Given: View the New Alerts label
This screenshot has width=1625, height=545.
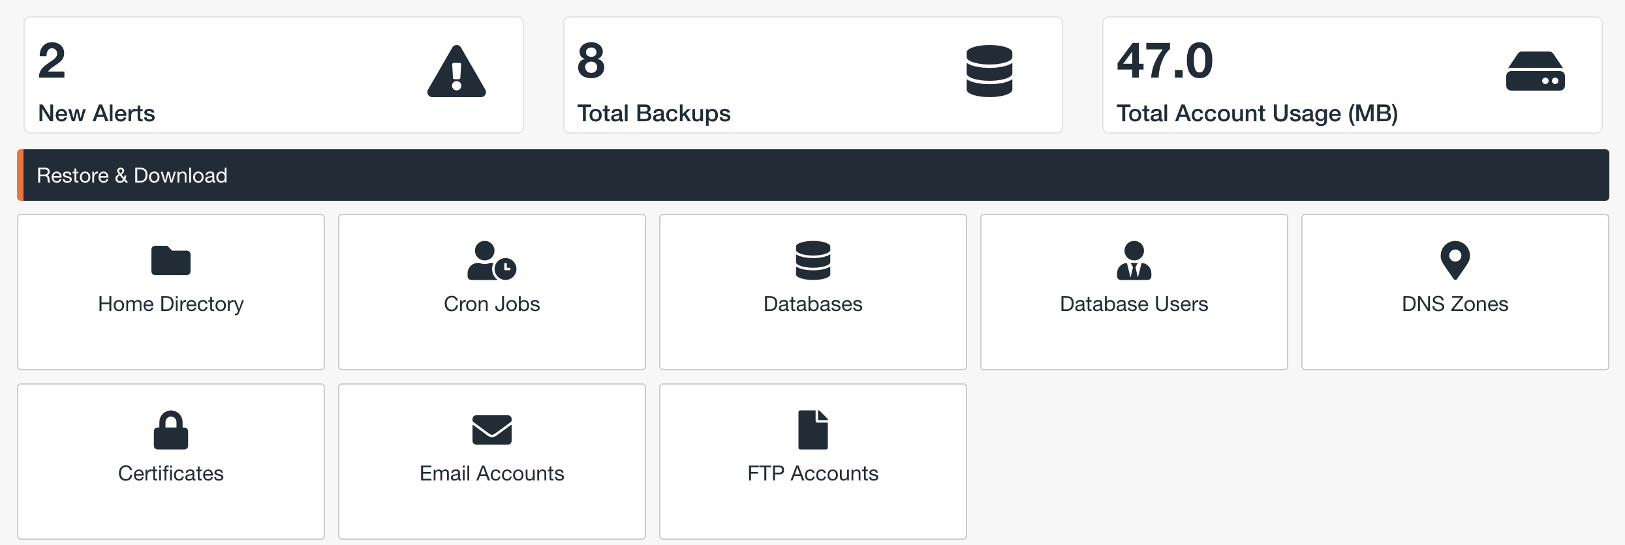Looking at the screenshot, I should [97, 113].
